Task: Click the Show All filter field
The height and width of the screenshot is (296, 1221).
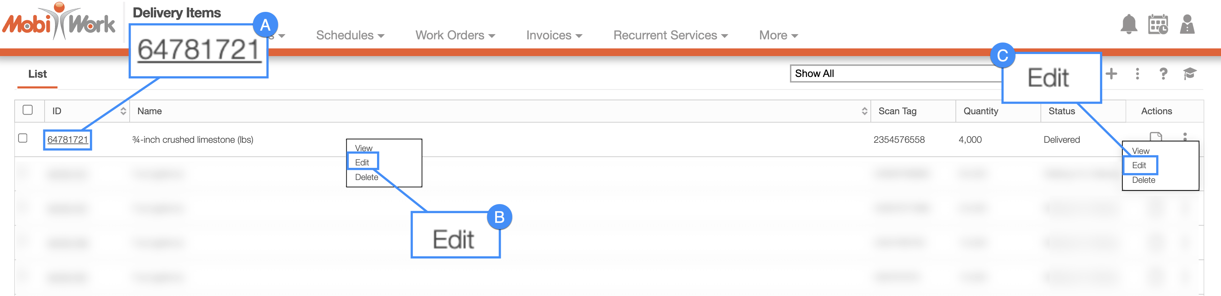Action: click(896, 73)
